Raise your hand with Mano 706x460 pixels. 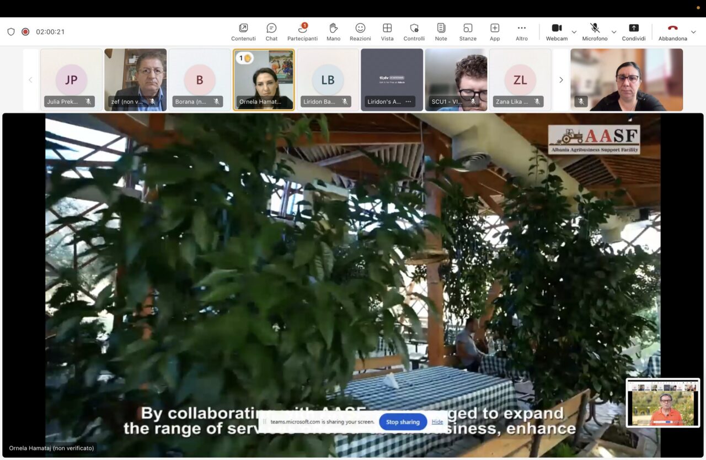point(333,31)
